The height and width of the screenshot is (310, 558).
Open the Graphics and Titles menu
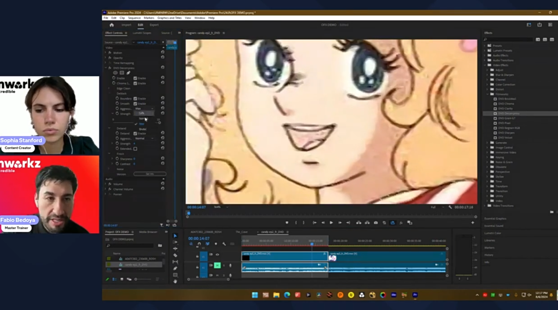point(170,18)
